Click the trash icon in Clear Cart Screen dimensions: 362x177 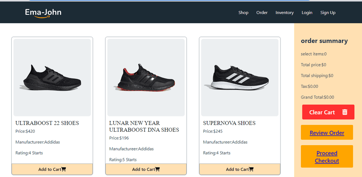[x=345, y=112]
